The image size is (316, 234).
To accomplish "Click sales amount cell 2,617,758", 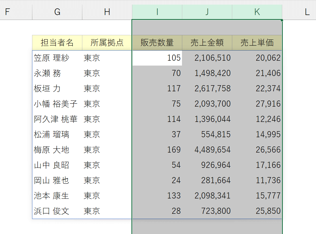I will click(207, 88).
